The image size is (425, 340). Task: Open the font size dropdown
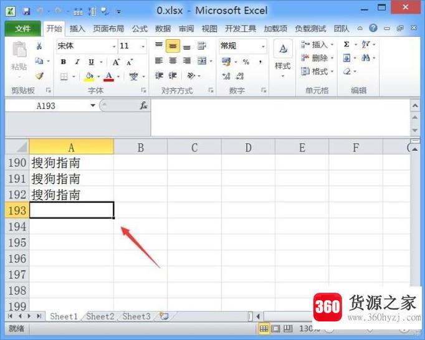(143, 47)
